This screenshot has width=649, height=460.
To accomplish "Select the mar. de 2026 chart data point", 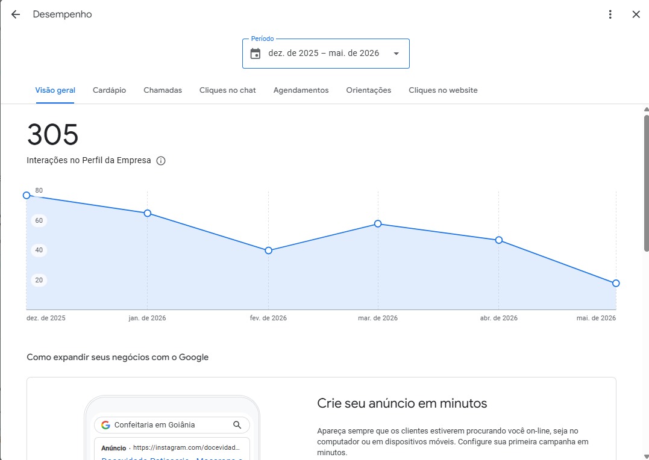I will coord(378,224).
